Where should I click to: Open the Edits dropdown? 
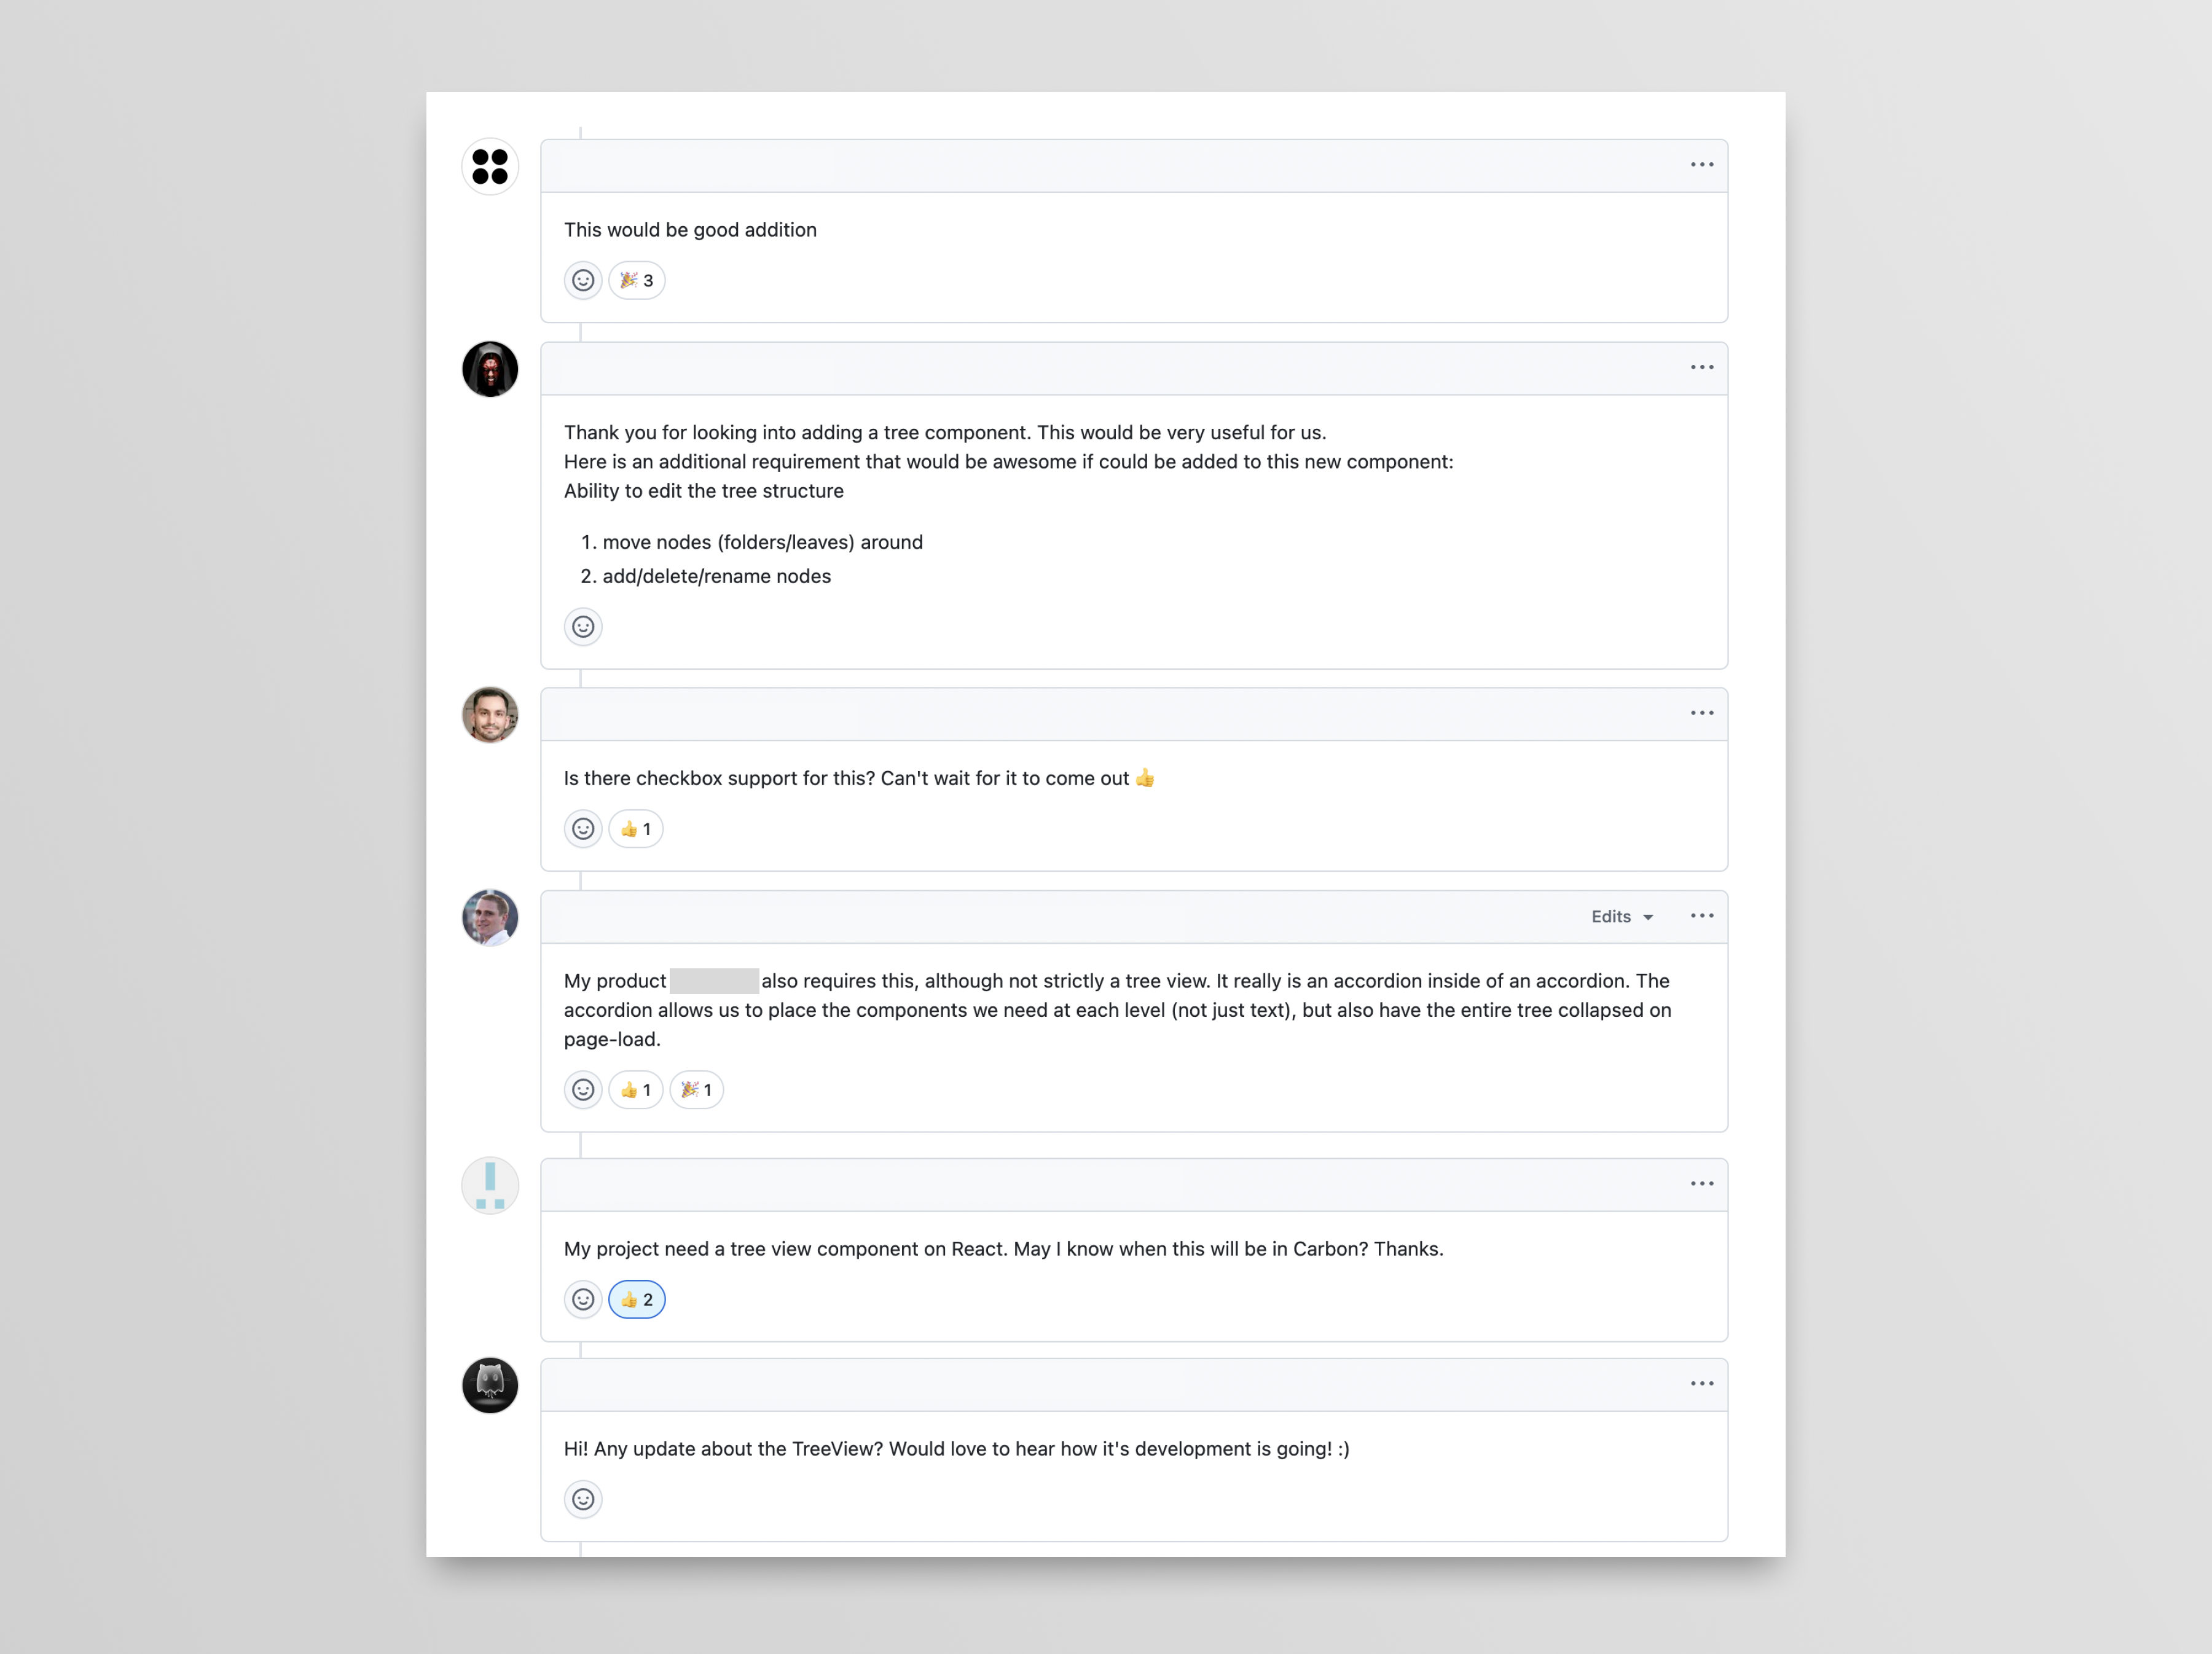tap(1620, 916)
